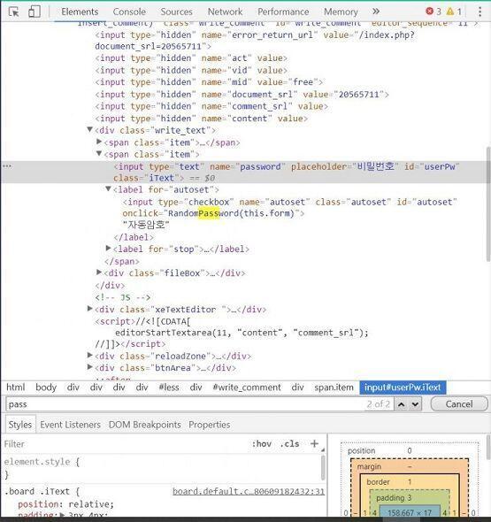Open the Properties pane tab
The width and height of the screenshot is (491, 522).
[210, 425]
